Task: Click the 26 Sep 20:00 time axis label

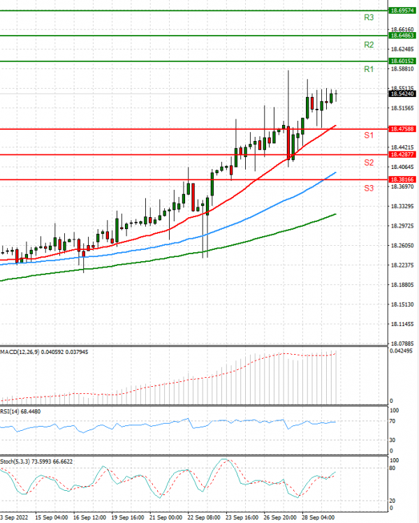Action: 280,517
